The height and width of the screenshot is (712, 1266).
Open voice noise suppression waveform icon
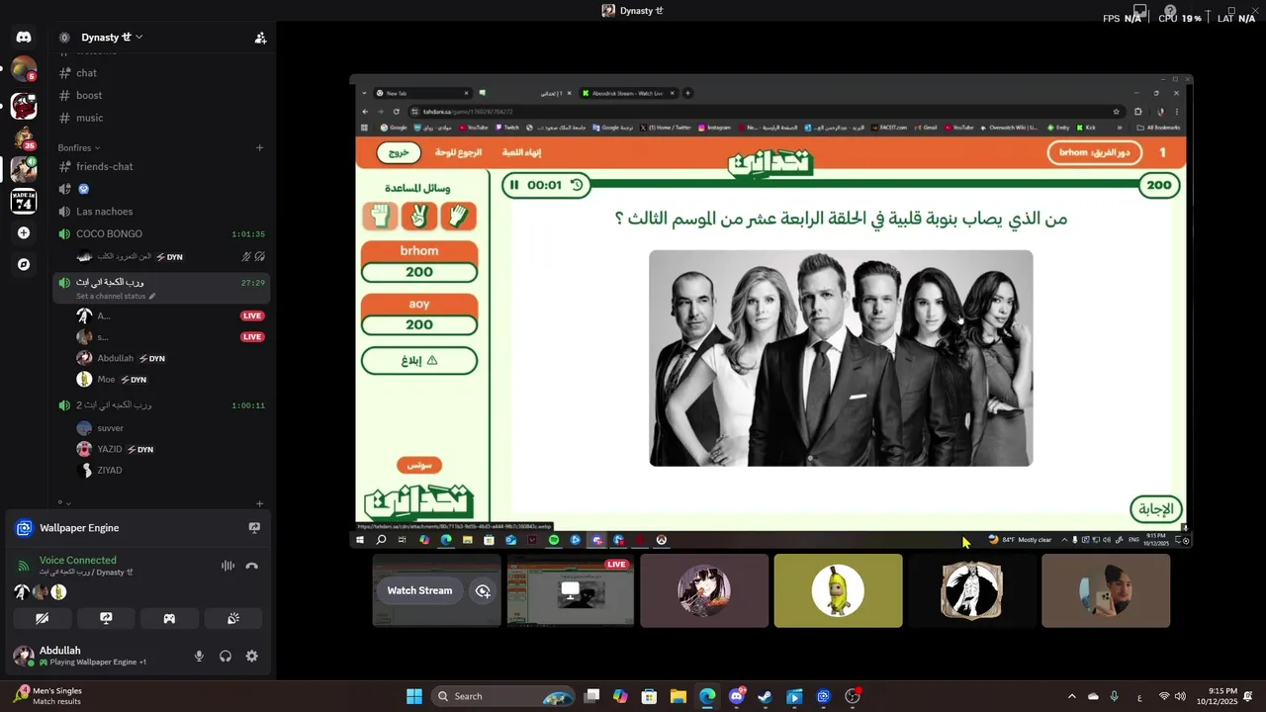pos(227,566)
